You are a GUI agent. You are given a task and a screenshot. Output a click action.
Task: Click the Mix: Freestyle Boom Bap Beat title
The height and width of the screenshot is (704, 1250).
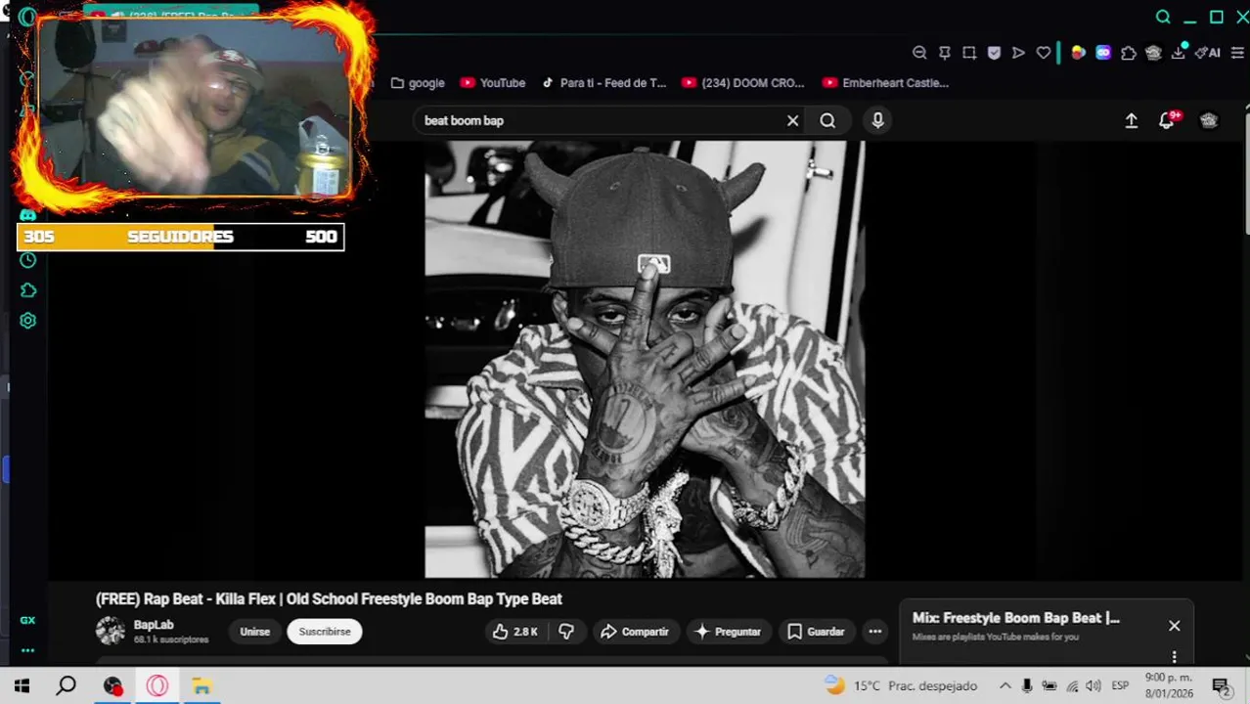[x=1015, y=618]
